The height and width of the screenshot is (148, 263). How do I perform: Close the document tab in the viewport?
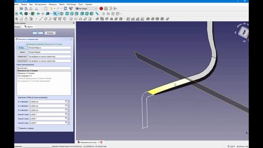coord(102,142)
